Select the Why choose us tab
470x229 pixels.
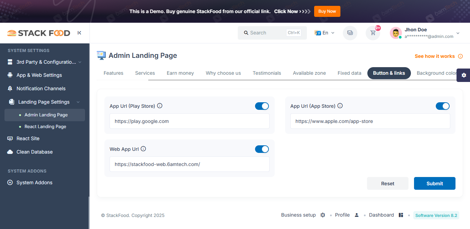click(223, 73)
